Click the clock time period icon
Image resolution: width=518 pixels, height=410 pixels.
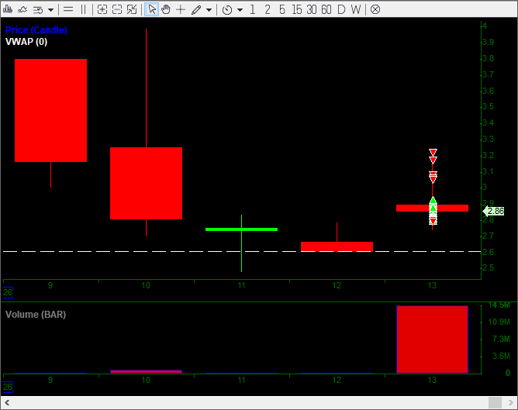[x=227, y=10]
